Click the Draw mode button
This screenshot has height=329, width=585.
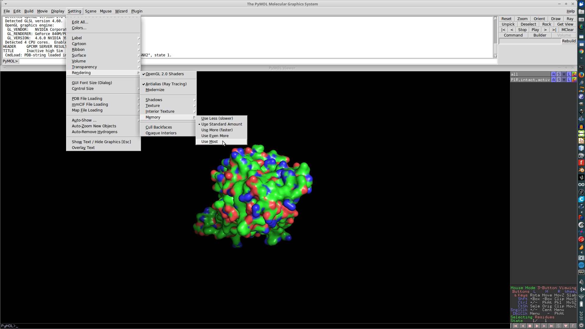click(x=556, y=19)
